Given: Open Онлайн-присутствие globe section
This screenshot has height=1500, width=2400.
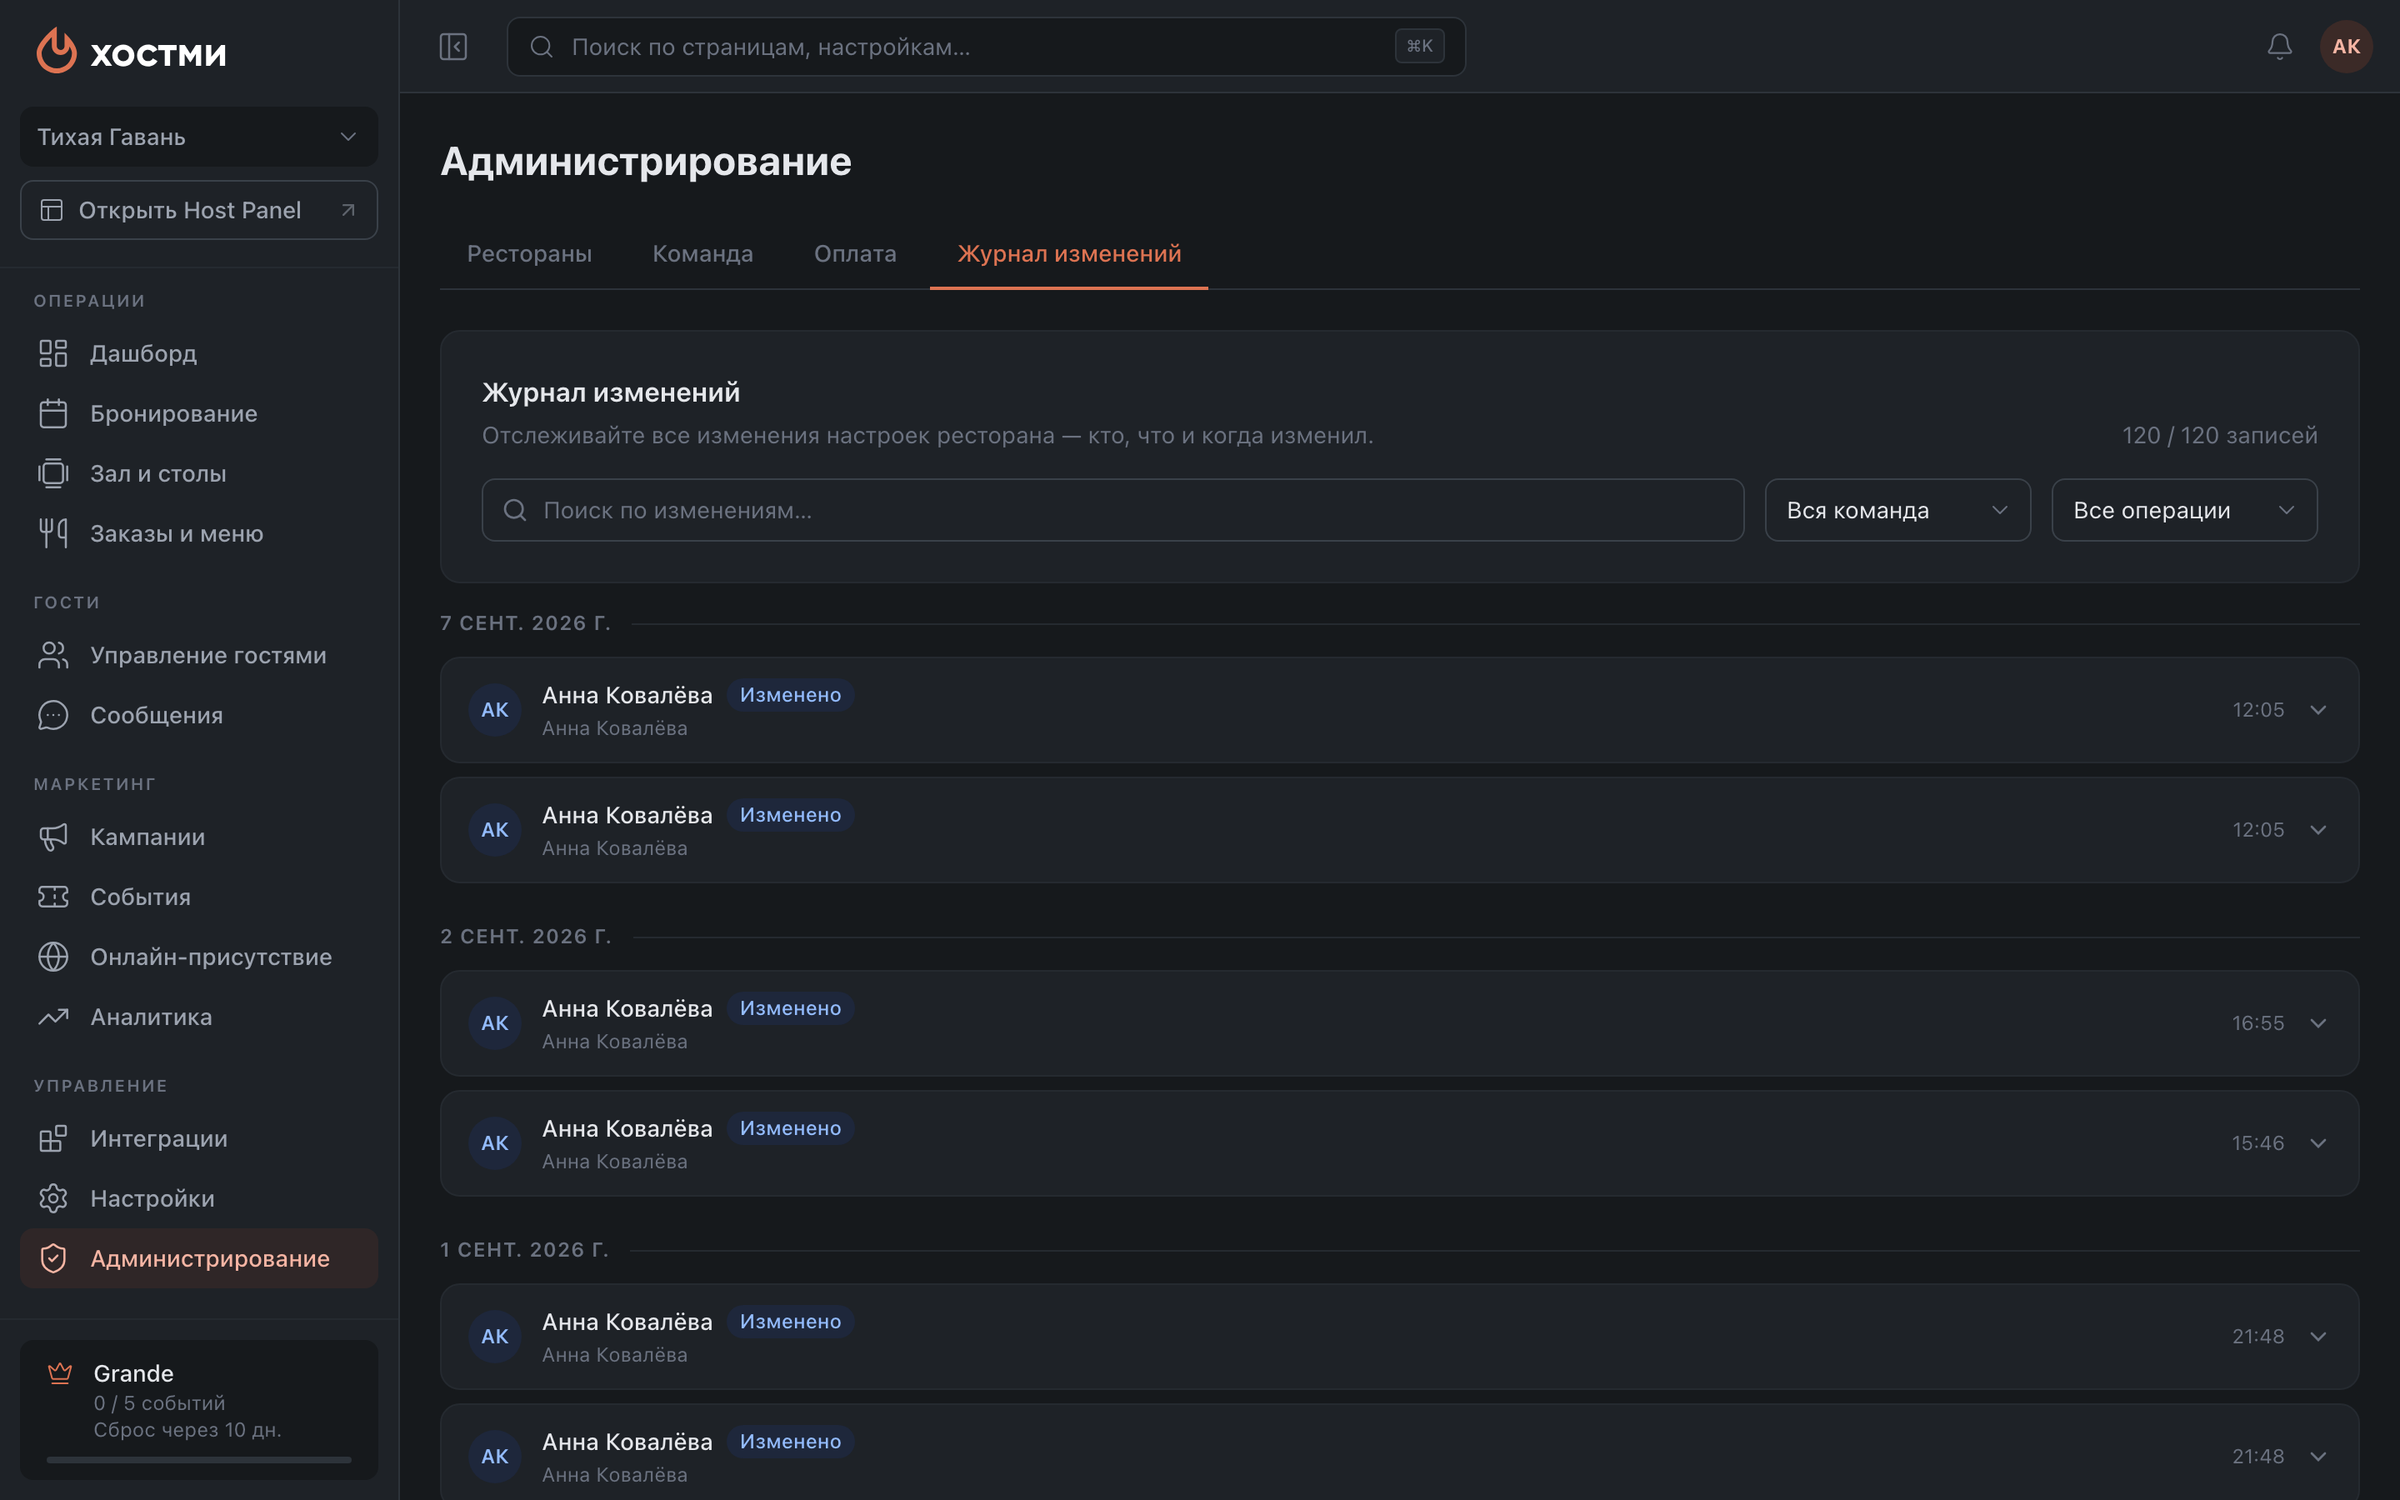Looking at the screenshot, I should pyautogui.click(x=198, y=957).
